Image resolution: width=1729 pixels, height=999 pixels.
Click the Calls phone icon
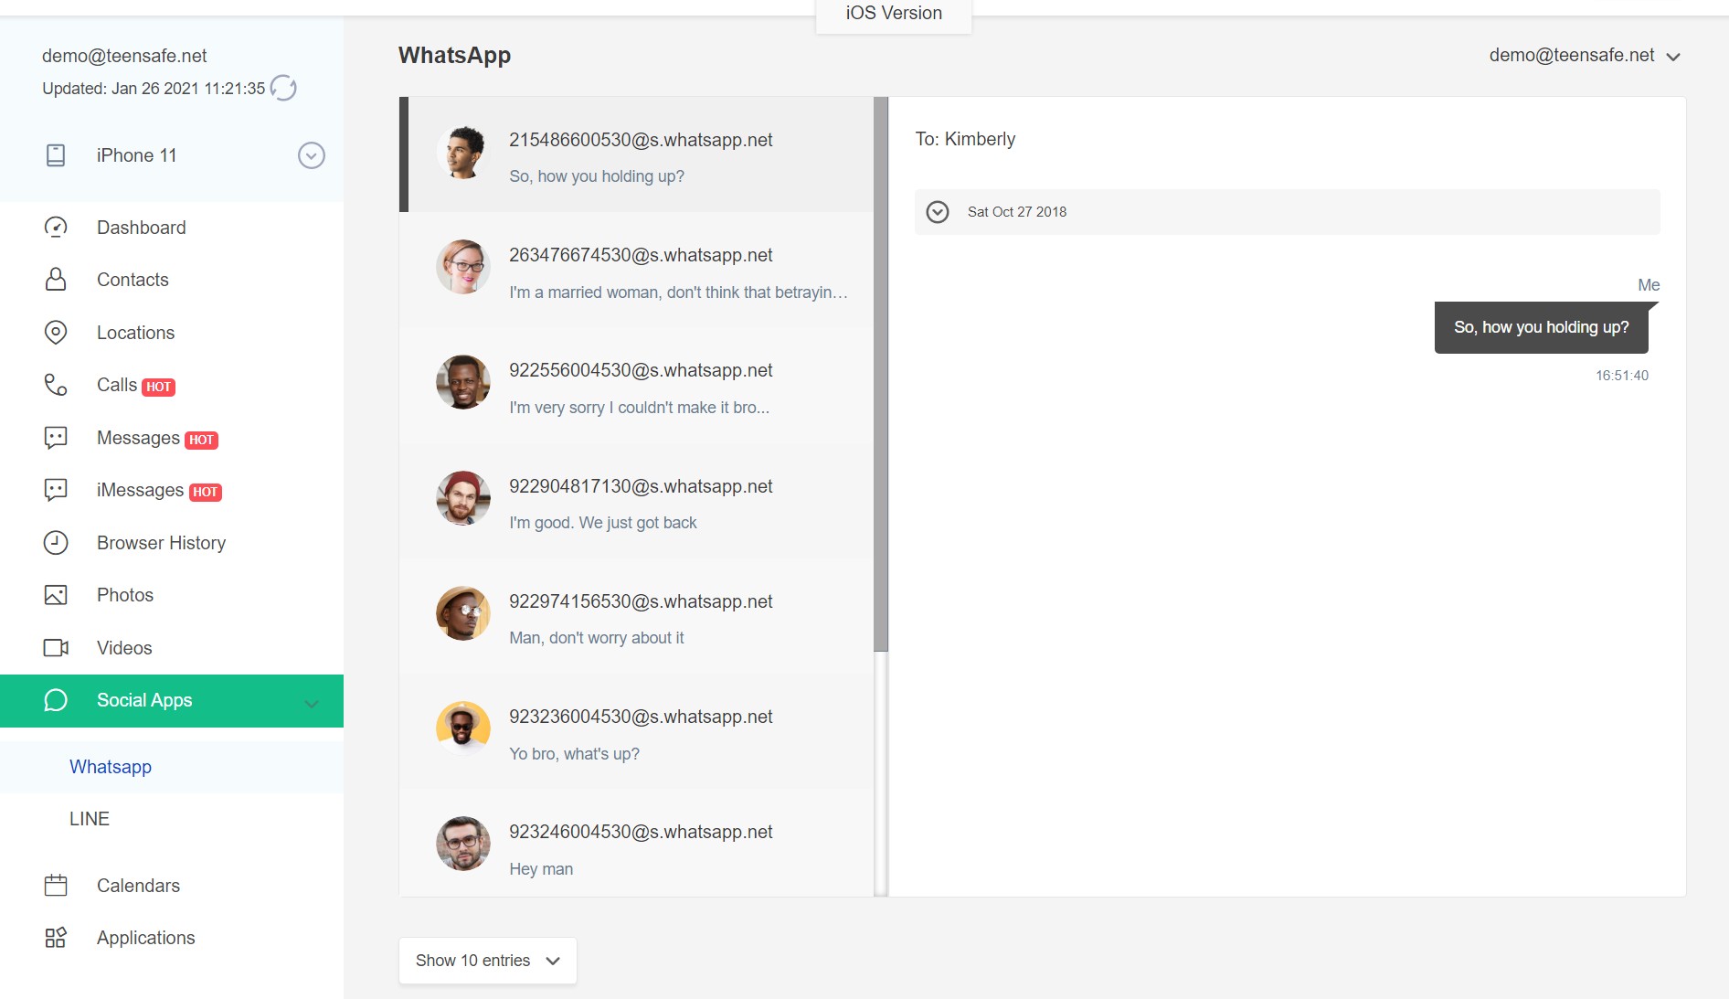coord(56,385)
